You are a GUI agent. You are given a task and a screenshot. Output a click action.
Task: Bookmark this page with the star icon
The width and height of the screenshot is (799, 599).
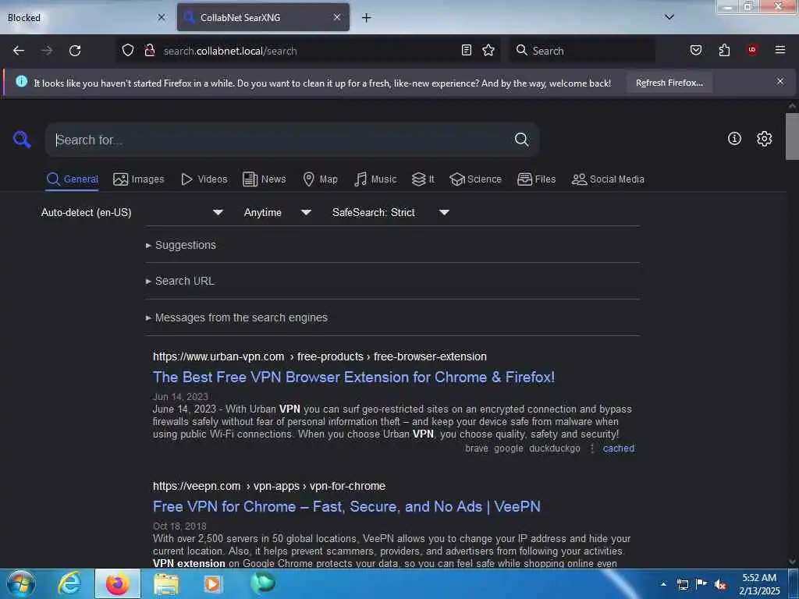pyautogui.click(x=488, y=50)
